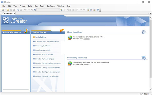Open Creating your first Application link
Viewport: 152px width, 95px height.
[47, 41]
